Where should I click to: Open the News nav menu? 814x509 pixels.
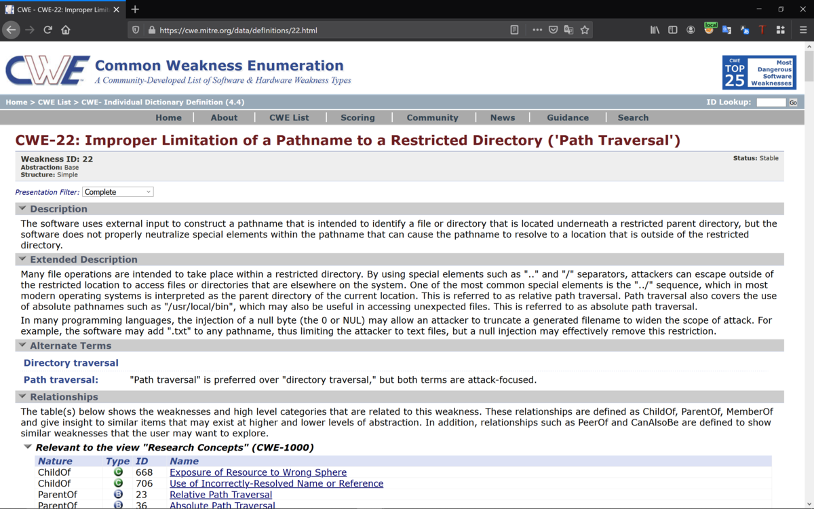click(503, 117)
